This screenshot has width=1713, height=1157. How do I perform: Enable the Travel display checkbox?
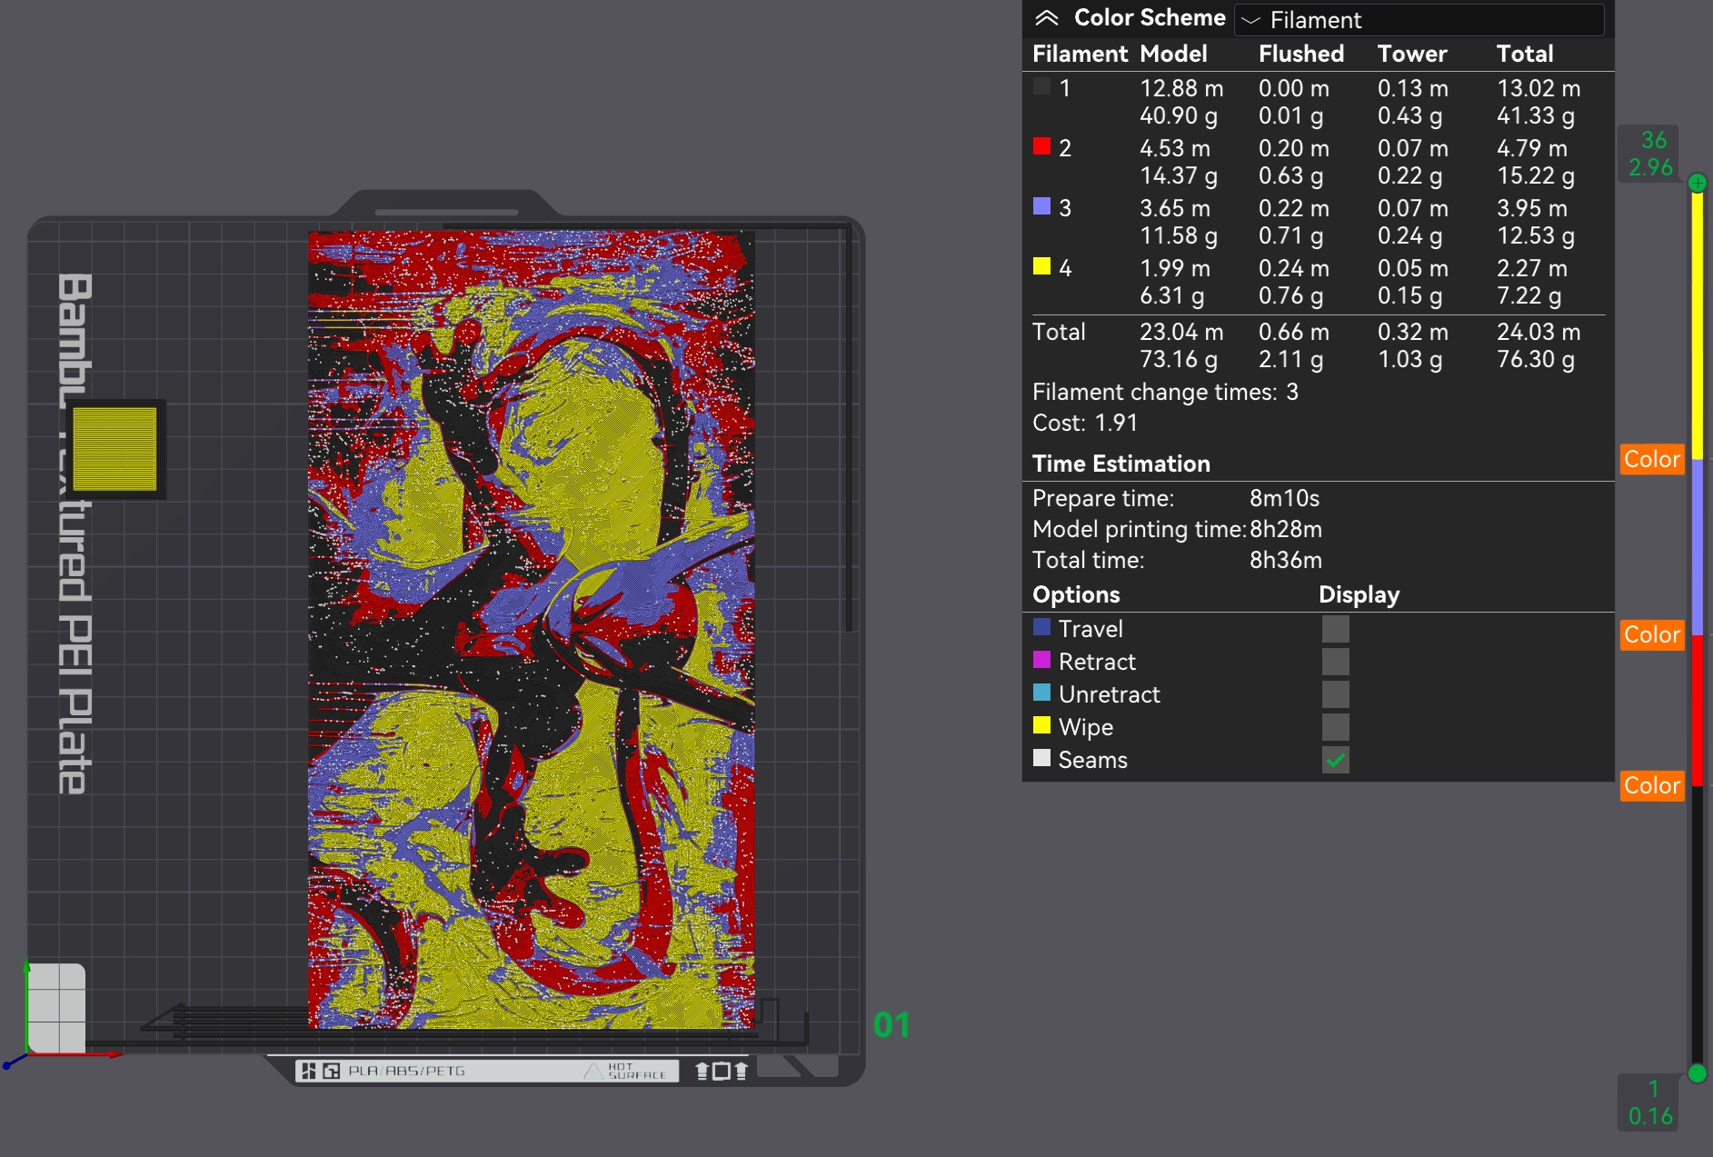1335,629
